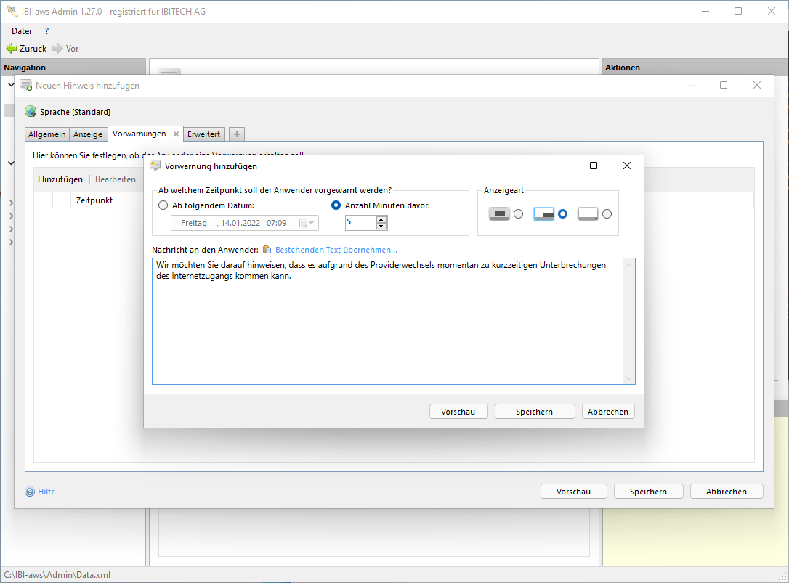Screen dimensions: 789x583
Task: Click the green Zurück arrow icon
Action: pos(11,49)
